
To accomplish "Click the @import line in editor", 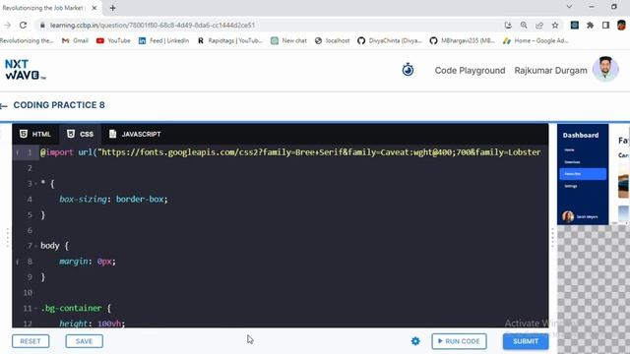I will click(x=290, y=152).
